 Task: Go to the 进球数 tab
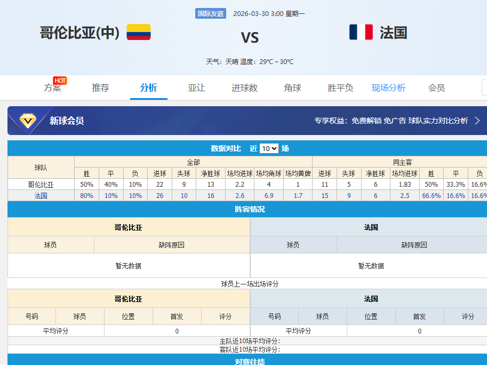point(244,88)
